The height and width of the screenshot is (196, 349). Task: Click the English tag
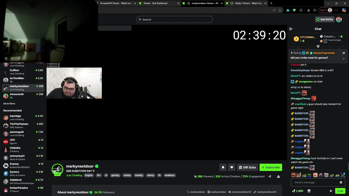[89, 175]
